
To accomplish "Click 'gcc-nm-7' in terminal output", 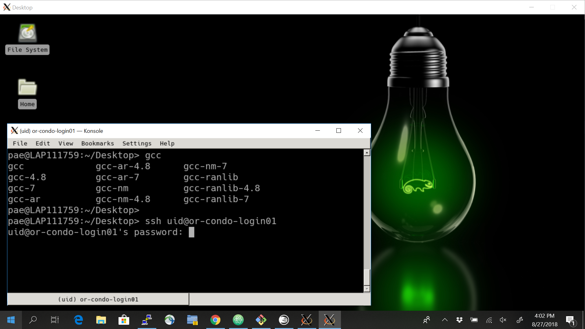I will coord(205,166).
